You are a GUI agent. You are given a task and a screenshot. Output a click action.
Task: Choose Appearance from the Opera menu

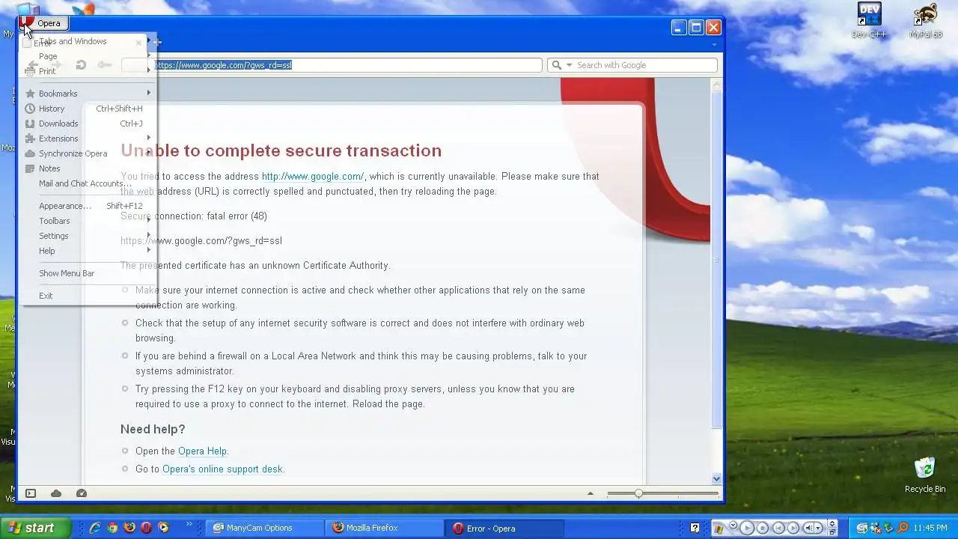tap(88, 206)
